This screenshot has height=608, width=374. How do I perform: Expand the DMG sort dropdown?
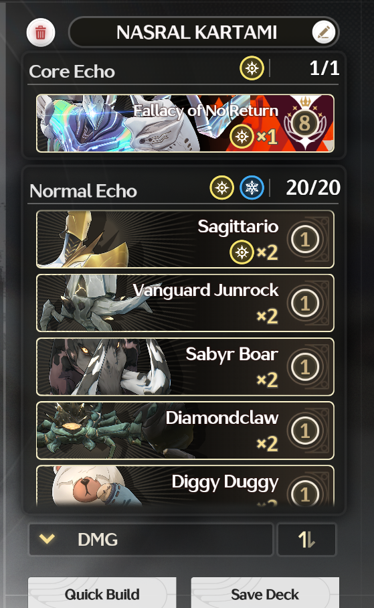click(151, 540)
